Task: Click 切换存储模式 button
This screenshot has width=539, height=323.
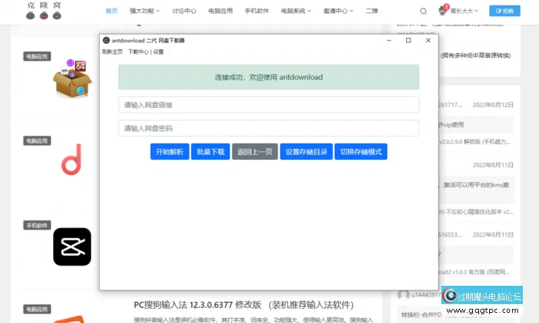Action: pos(361,152)
